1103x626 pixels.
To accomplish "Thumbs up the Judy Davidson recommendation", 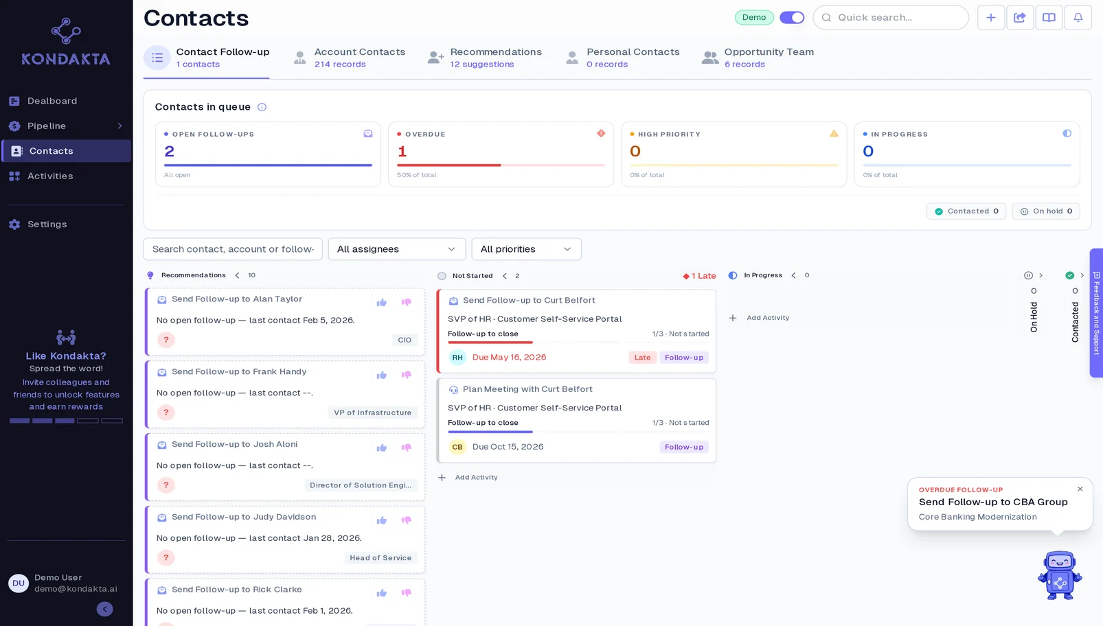I will pos(382,521).
